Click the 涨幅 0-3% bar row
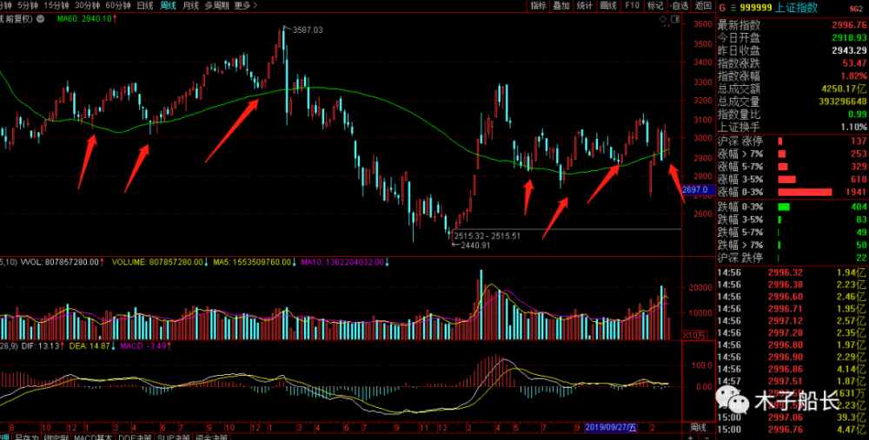The image size is (869, 440). tap(793, 193)
